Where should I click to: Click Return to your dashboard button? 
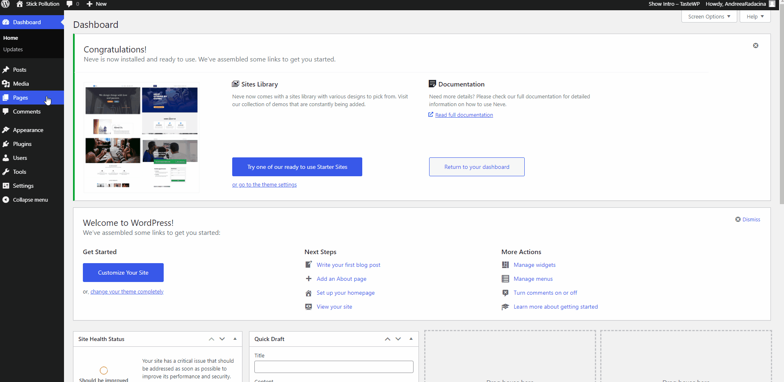click(x=477, y=167)
